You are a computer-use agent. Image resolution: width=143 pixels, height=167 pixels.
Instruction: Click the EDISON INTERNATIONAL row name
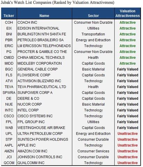click(x=38, y=28)
